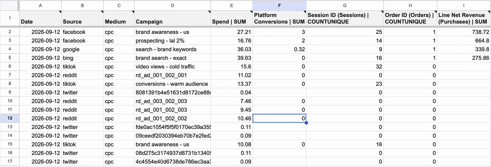Screen dimensions: 491x167
Task: Select spend value 36.03
Action: coord(232,49)
